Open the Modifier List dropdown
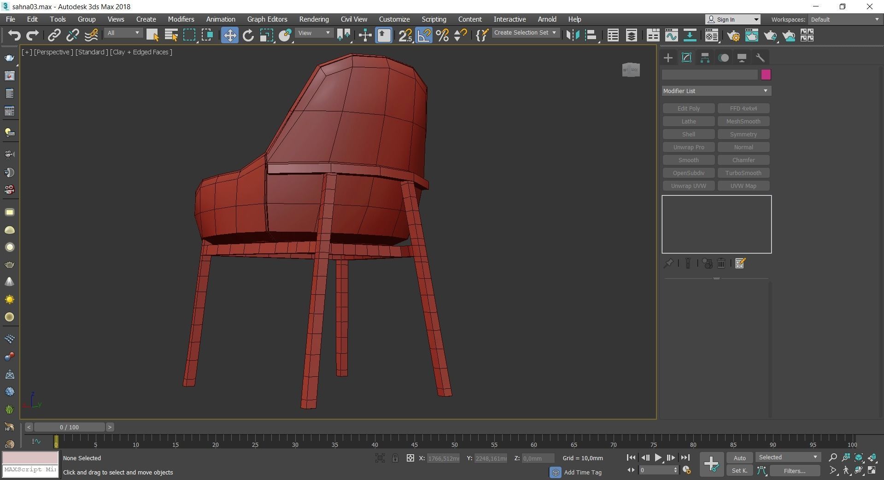 (716, 91)
